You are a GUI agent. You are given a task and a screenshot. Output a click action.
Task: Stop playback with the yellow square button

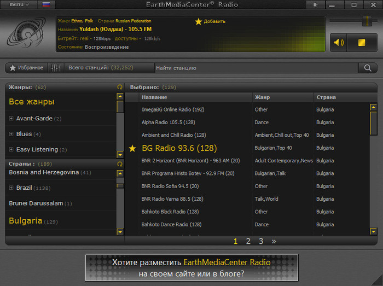[362, 43]
